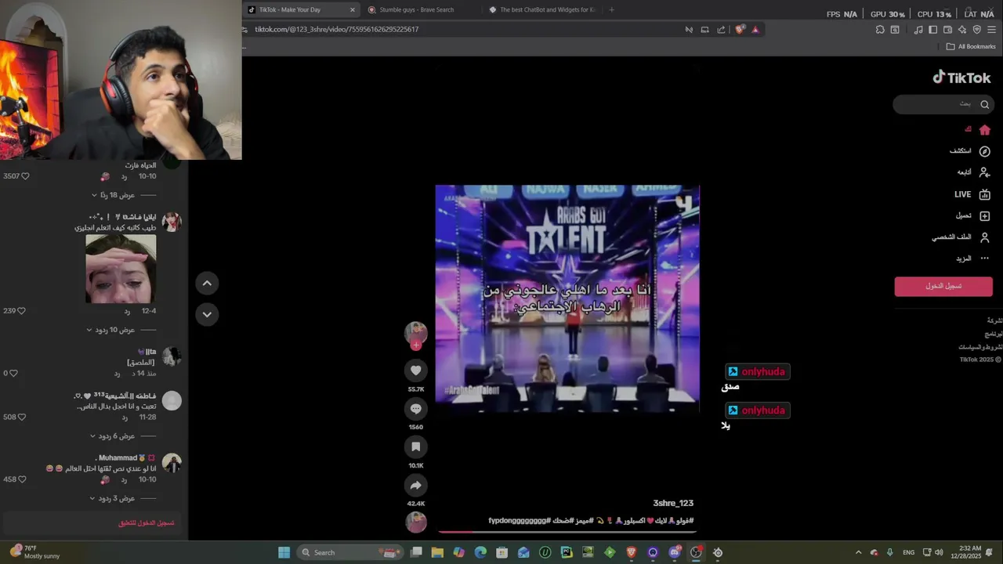This screenshot has width=1003, height=564.
Task: Open the browser sidebar panel icon
Action: 932,29
